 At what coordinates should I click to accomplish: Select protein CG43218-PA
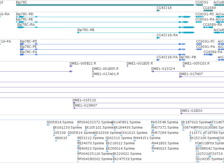167,57
